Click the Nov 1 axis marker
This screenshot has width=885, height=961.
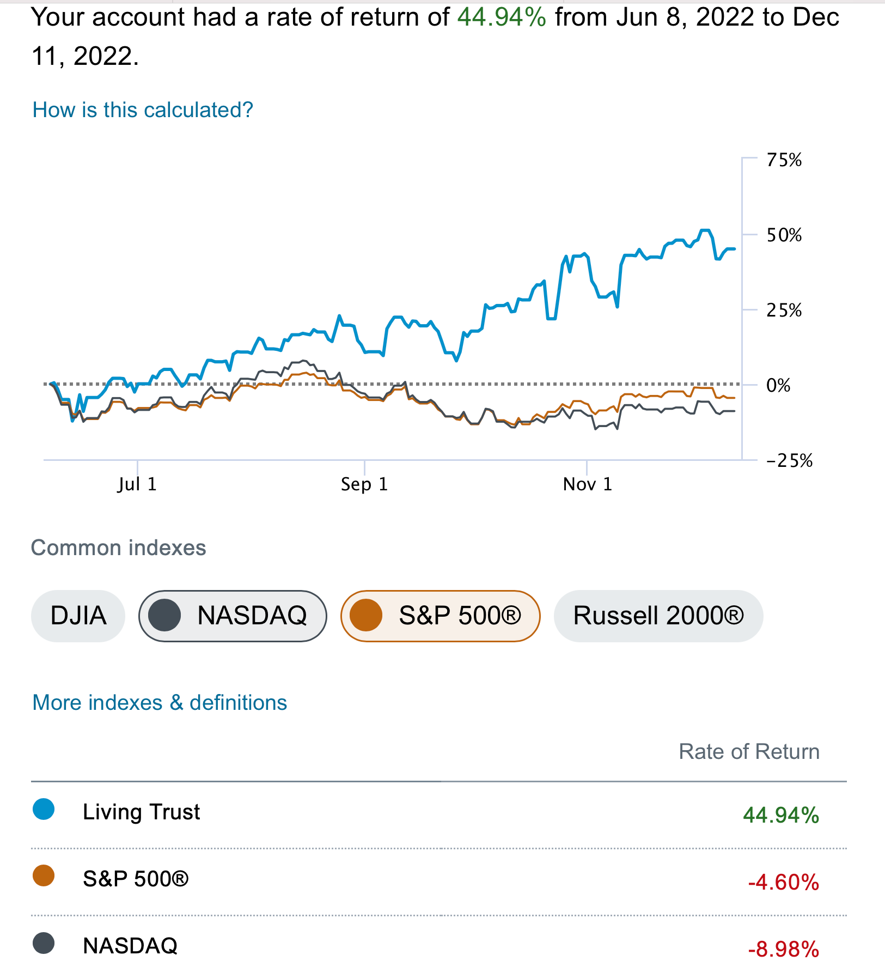587,484
